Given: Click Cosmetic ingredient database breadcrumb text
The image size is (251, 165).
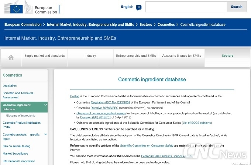Looking at the screenshot, I should [203, 25].
